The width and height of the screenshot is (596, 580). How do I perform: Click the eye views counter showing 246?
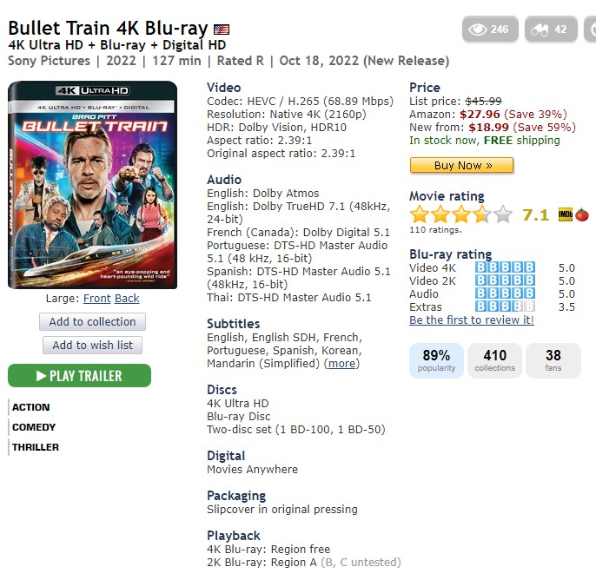point(490,30)
